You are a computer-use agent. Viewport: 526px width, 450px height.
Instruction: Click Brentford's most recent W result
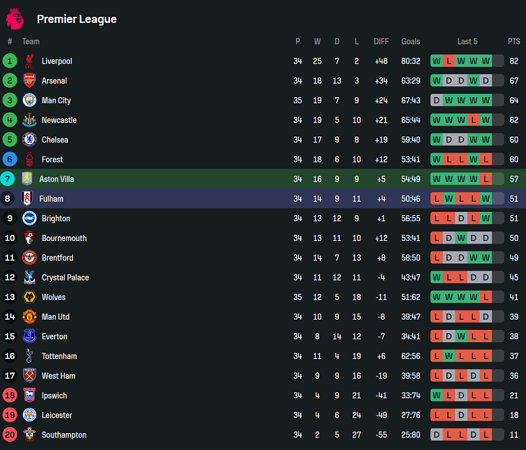[486, 258]
